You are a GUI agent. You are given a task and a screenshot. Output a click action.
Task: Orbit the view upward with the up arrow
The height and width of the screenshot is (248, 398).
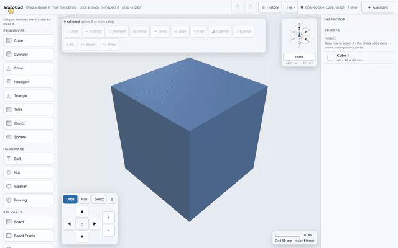pyautogui.click(x=82, y=211)
